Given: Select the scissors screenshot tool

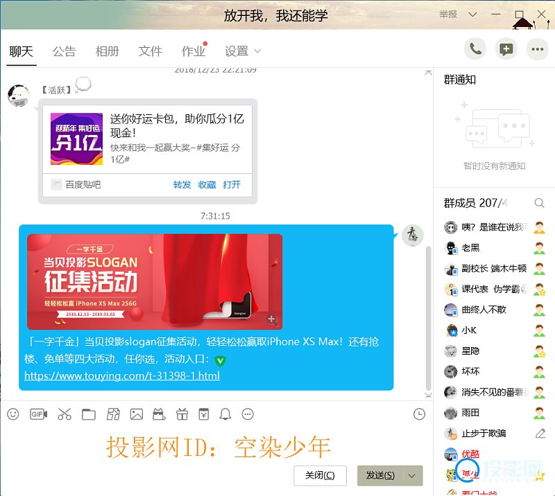Looking at the screenshot, I should [65, 414].
